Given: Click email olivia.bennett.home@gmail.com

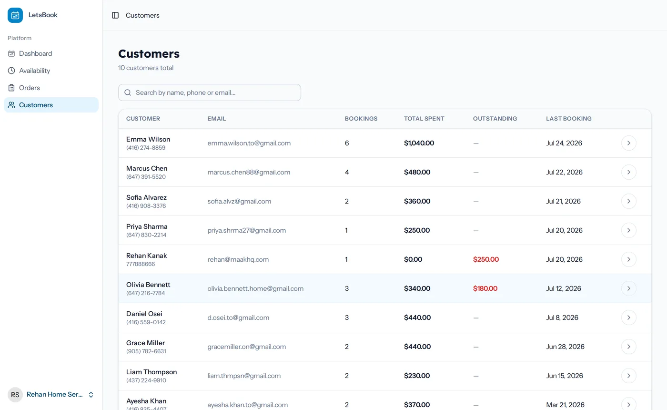Looking at the screenshot, I should 255,288.
